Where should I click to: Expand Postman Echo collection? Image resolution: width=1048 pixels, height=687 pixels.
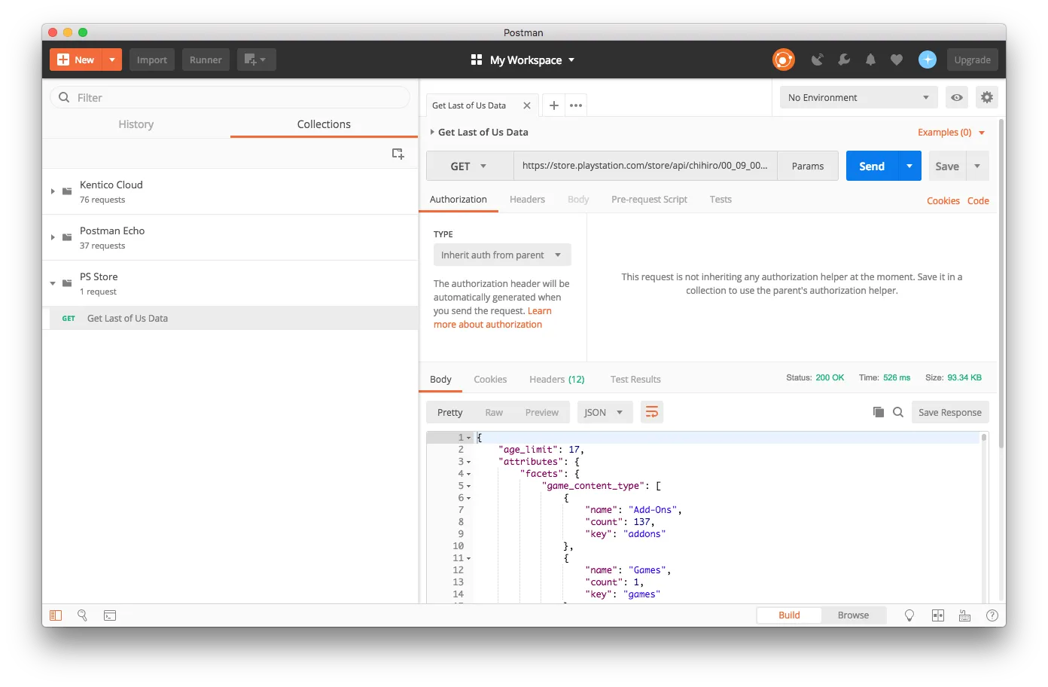point(53,237)
